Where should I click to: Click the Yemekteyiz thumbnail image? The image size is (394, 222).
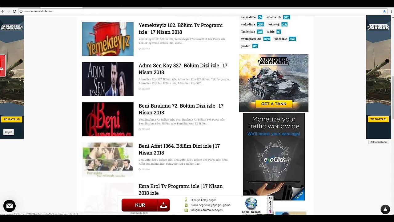108,39
